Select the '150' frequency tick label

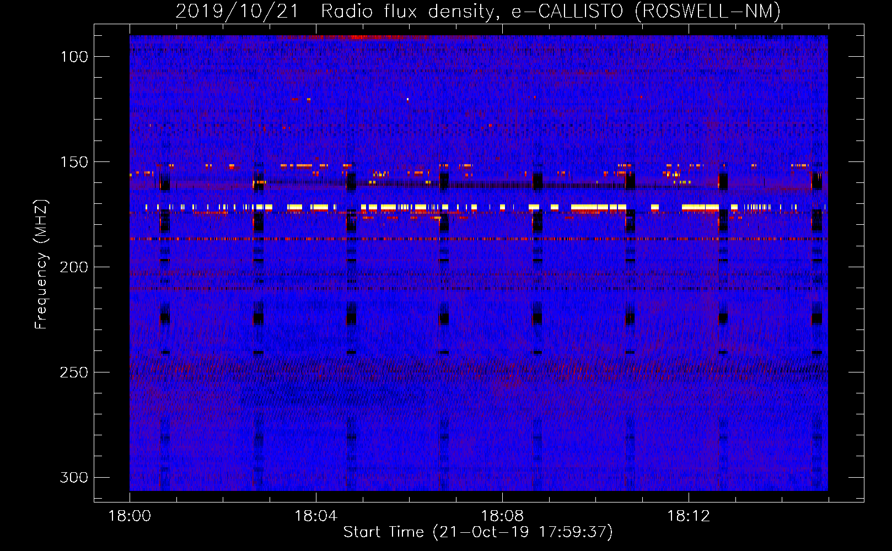(x=74, y=162)
